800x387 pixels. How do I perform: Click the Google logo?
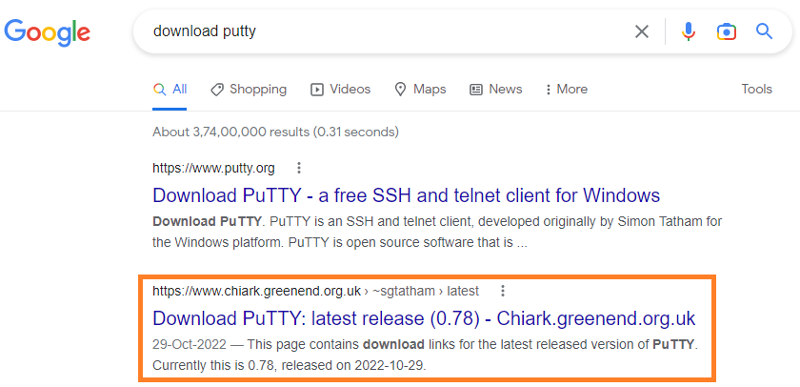pyautogui.click(x=48, y=31)
